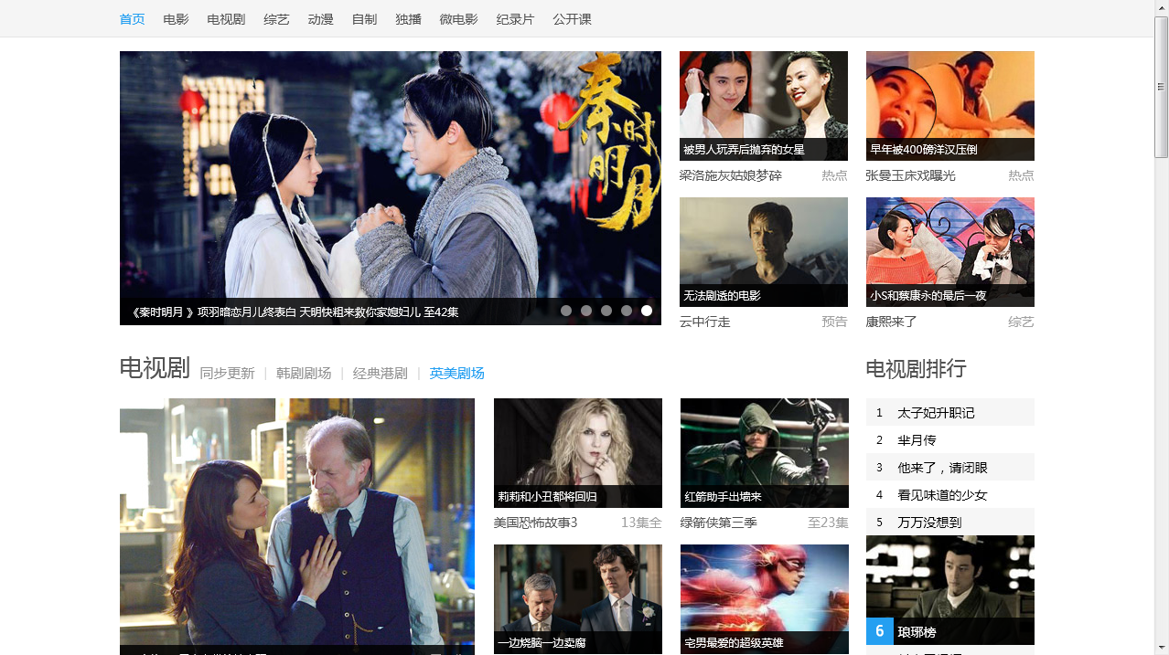Screen dimensions: 1169x655
Task: Click the 张曼玉床戏曝光 title link
Action: 911,175
